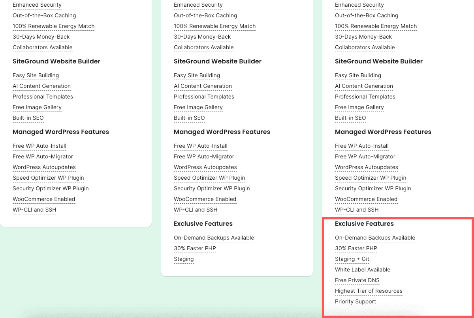Click WP-CLI and SSH in the left column
This screenshot has width=474, height=318.
pos(34,210)
